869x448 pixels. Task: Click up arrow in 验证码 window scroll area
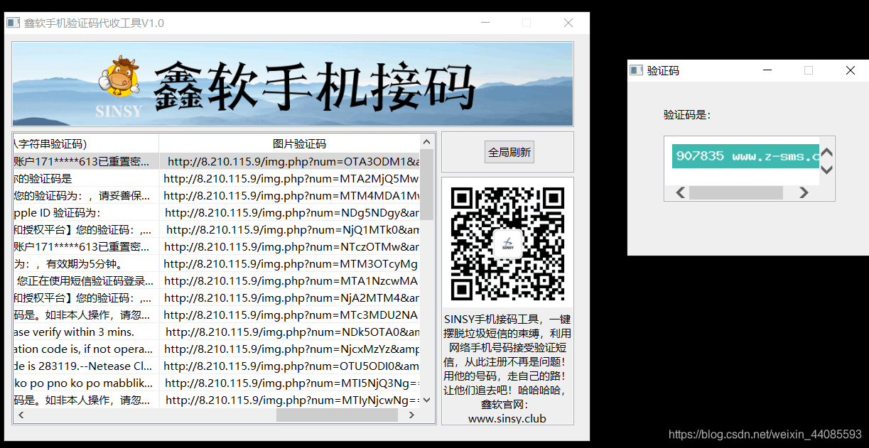[827, 153]
